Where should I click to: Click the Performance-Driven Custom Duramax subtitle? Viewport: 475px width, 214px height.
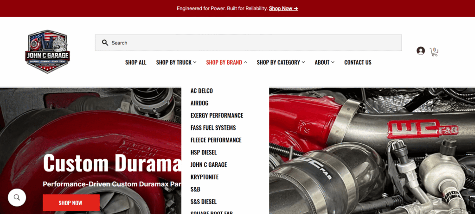point(112,184)
